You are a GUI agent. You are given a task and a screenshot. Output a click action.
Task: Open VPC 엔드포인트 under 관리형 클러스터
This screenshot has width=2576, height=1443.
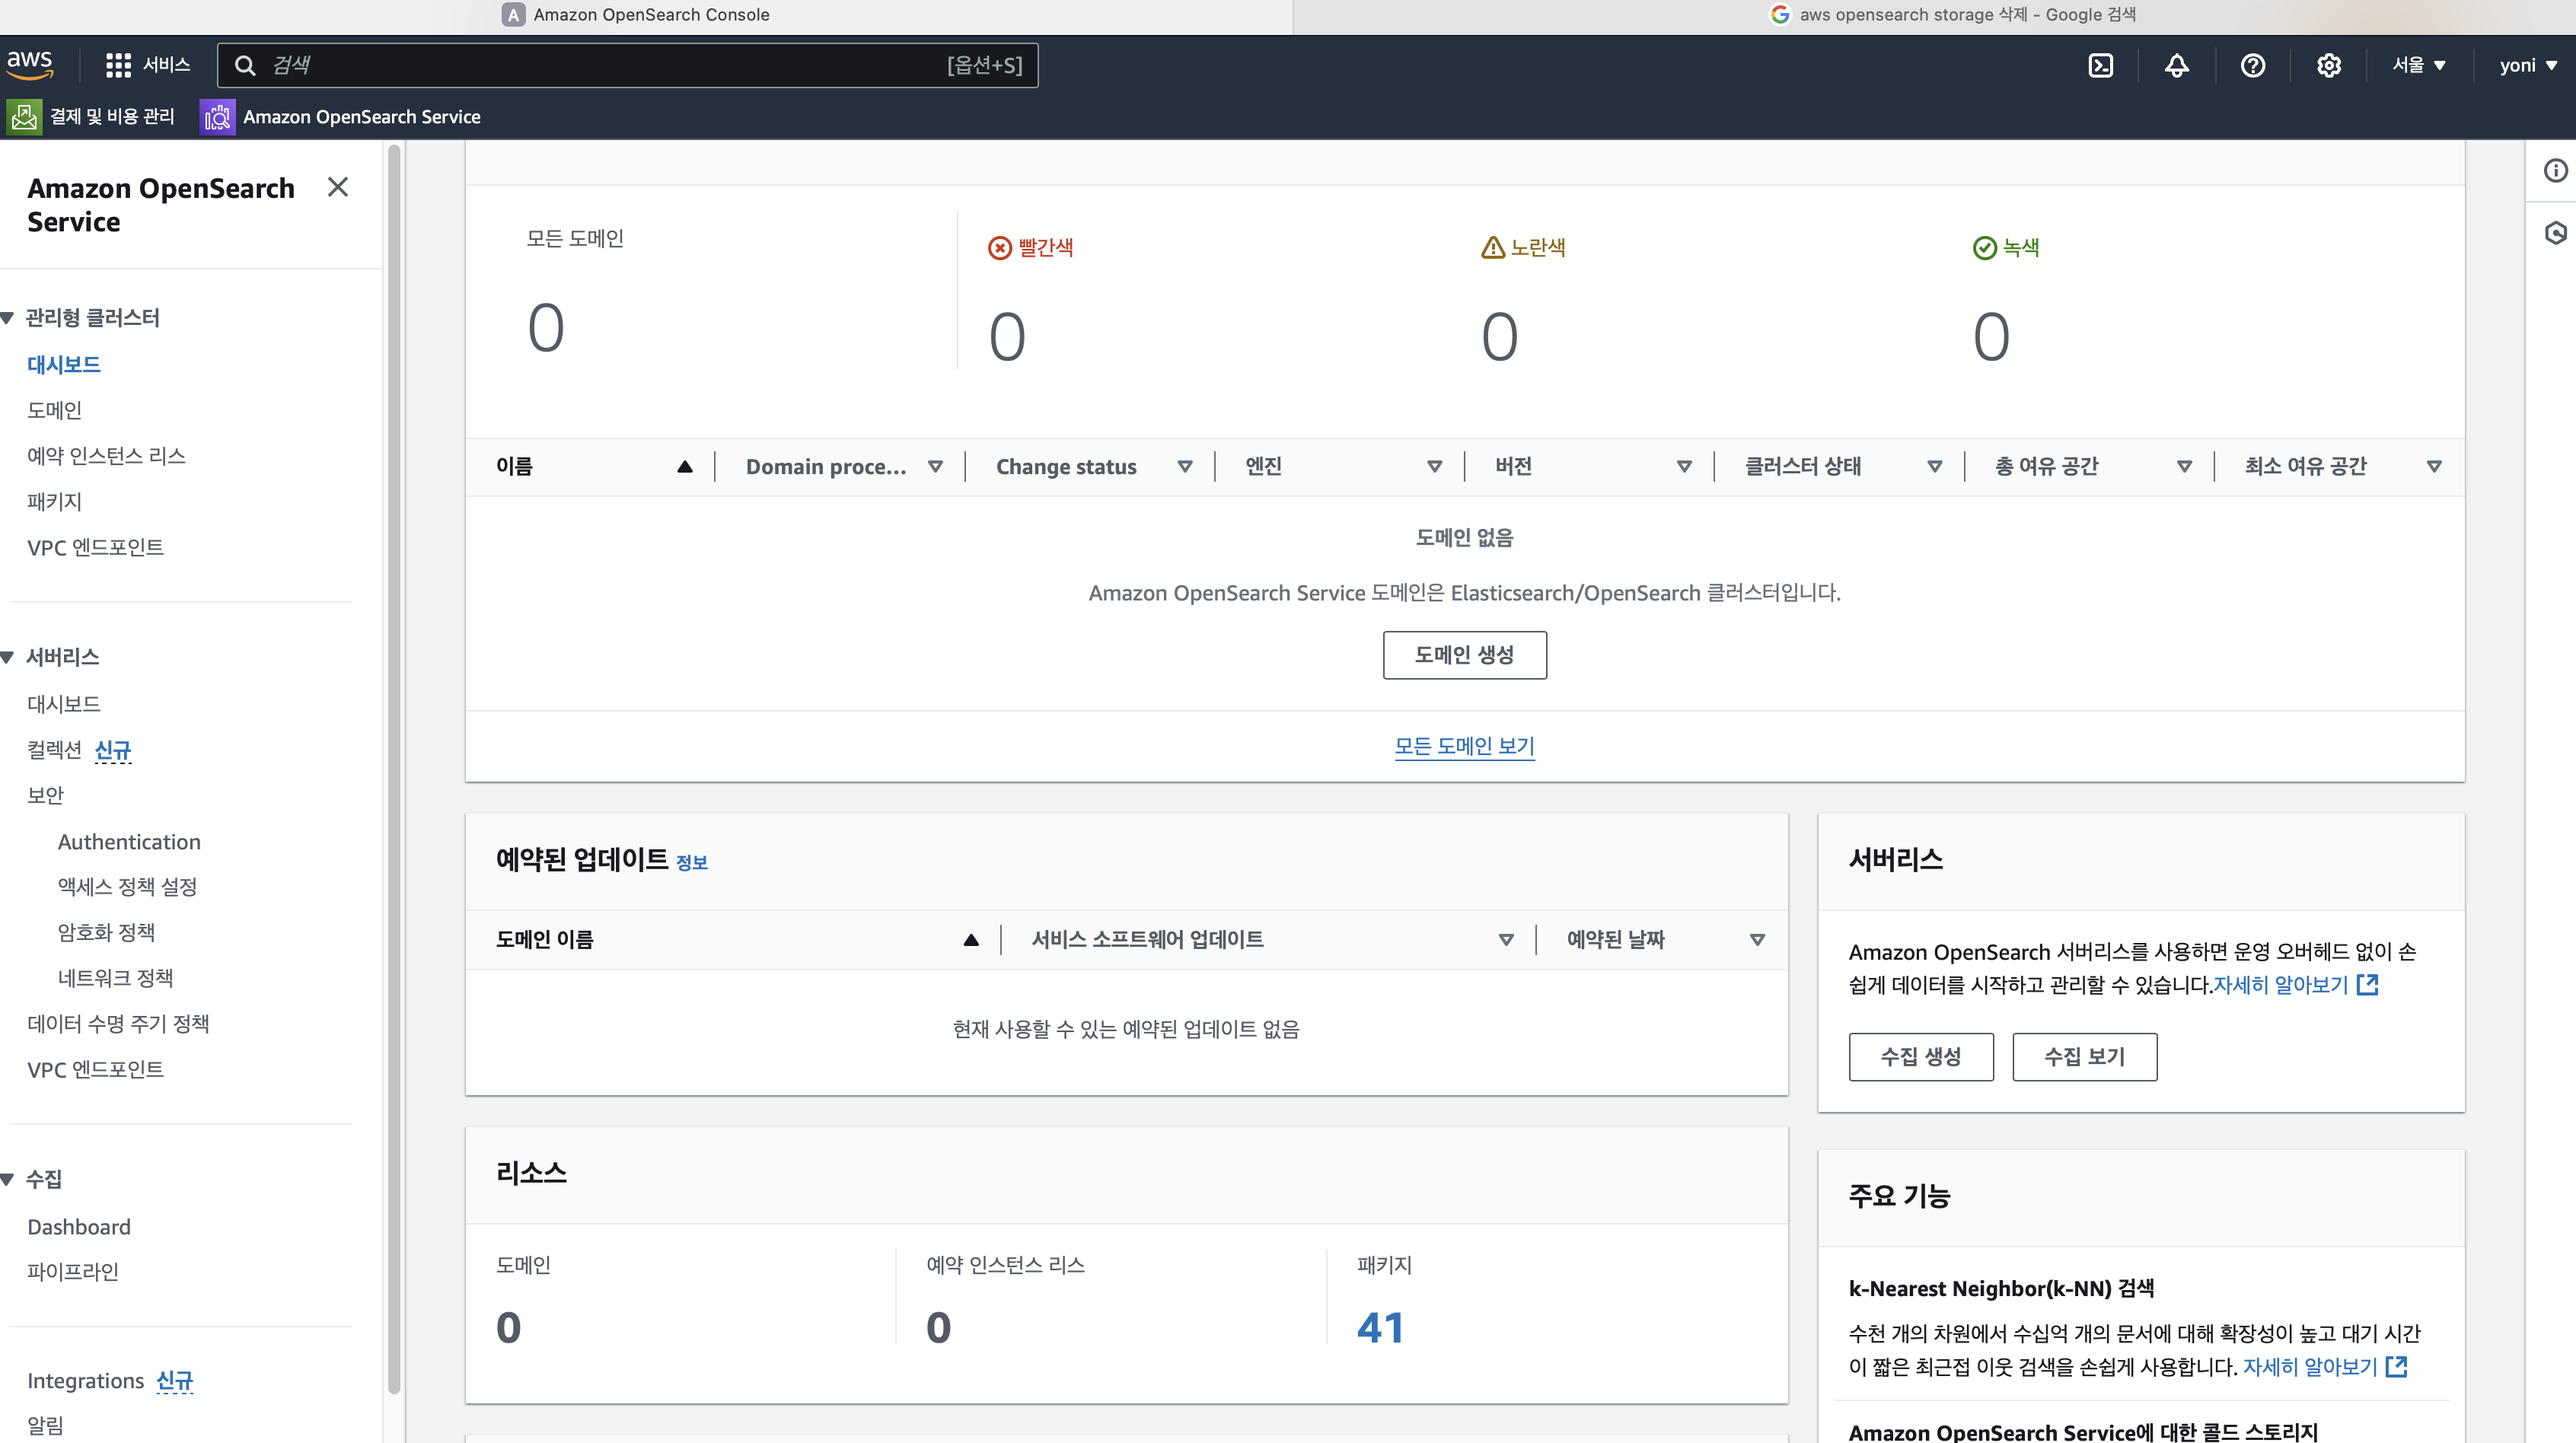[95, 548]
